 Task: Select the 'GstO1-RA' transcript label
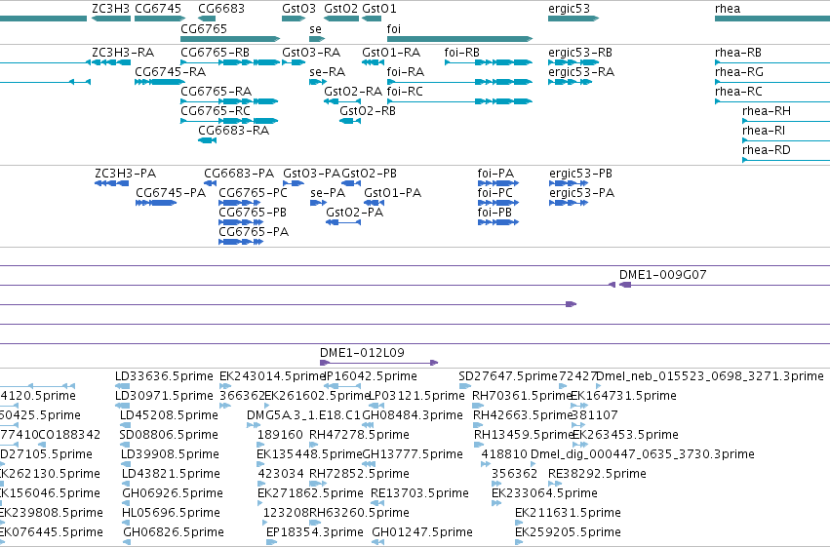click(x=391, y=53)
